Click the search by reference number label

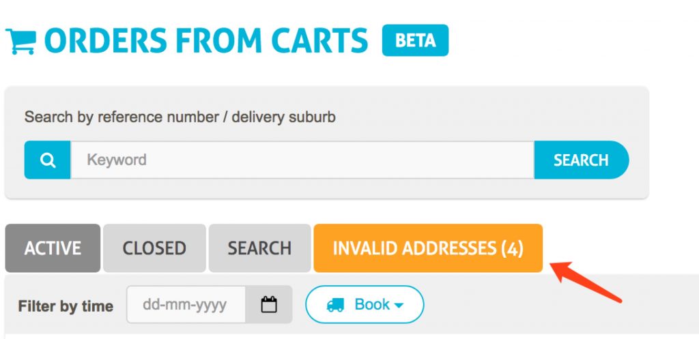point(180,117)
